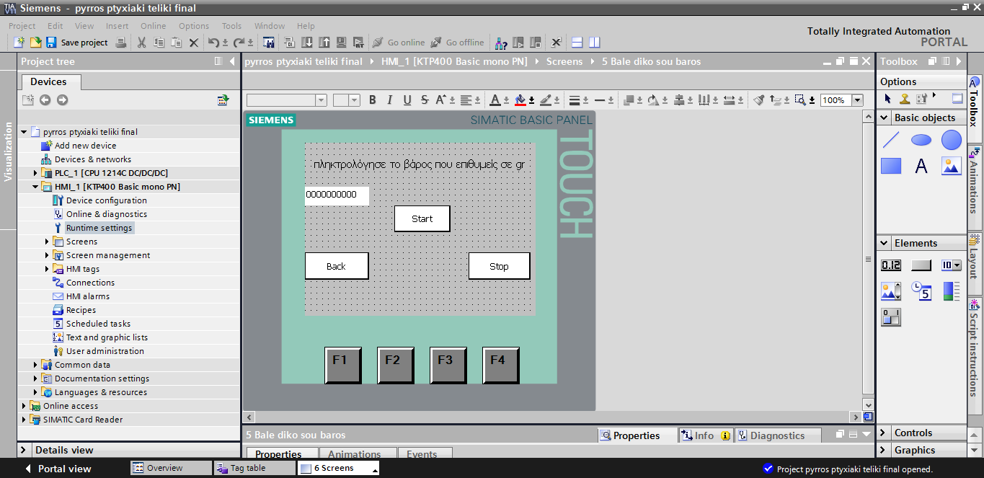Click Go online in the toolbar
The height and width of the screenshot is (478, 984).
399,43
